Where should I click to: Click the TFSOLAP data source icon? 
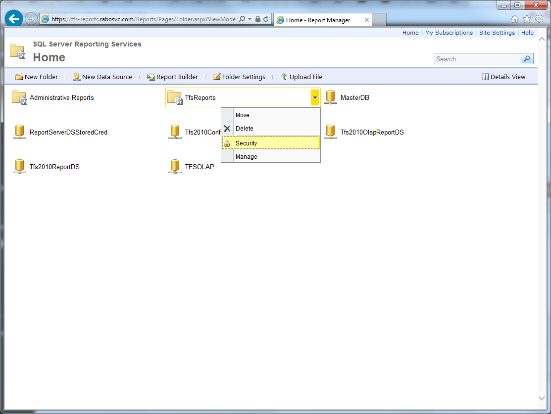coord(175,167)
